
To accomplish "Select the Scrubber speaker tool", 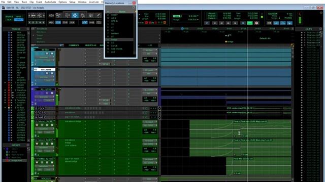I will [x=91, y=15].
